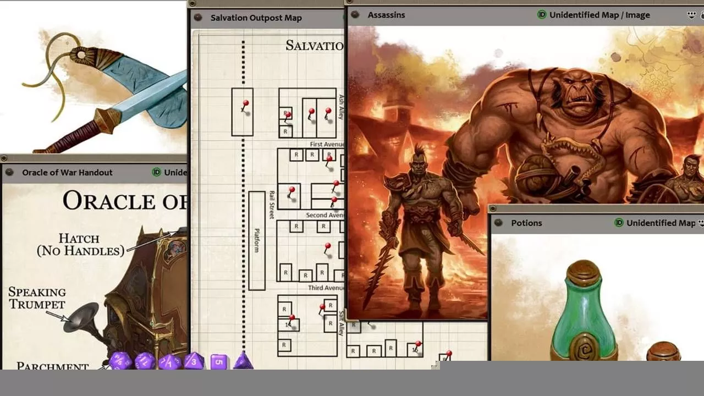Click the map pin just below First Avenue label
Viewport: 704px width, 396px height.
pos(329,161)
